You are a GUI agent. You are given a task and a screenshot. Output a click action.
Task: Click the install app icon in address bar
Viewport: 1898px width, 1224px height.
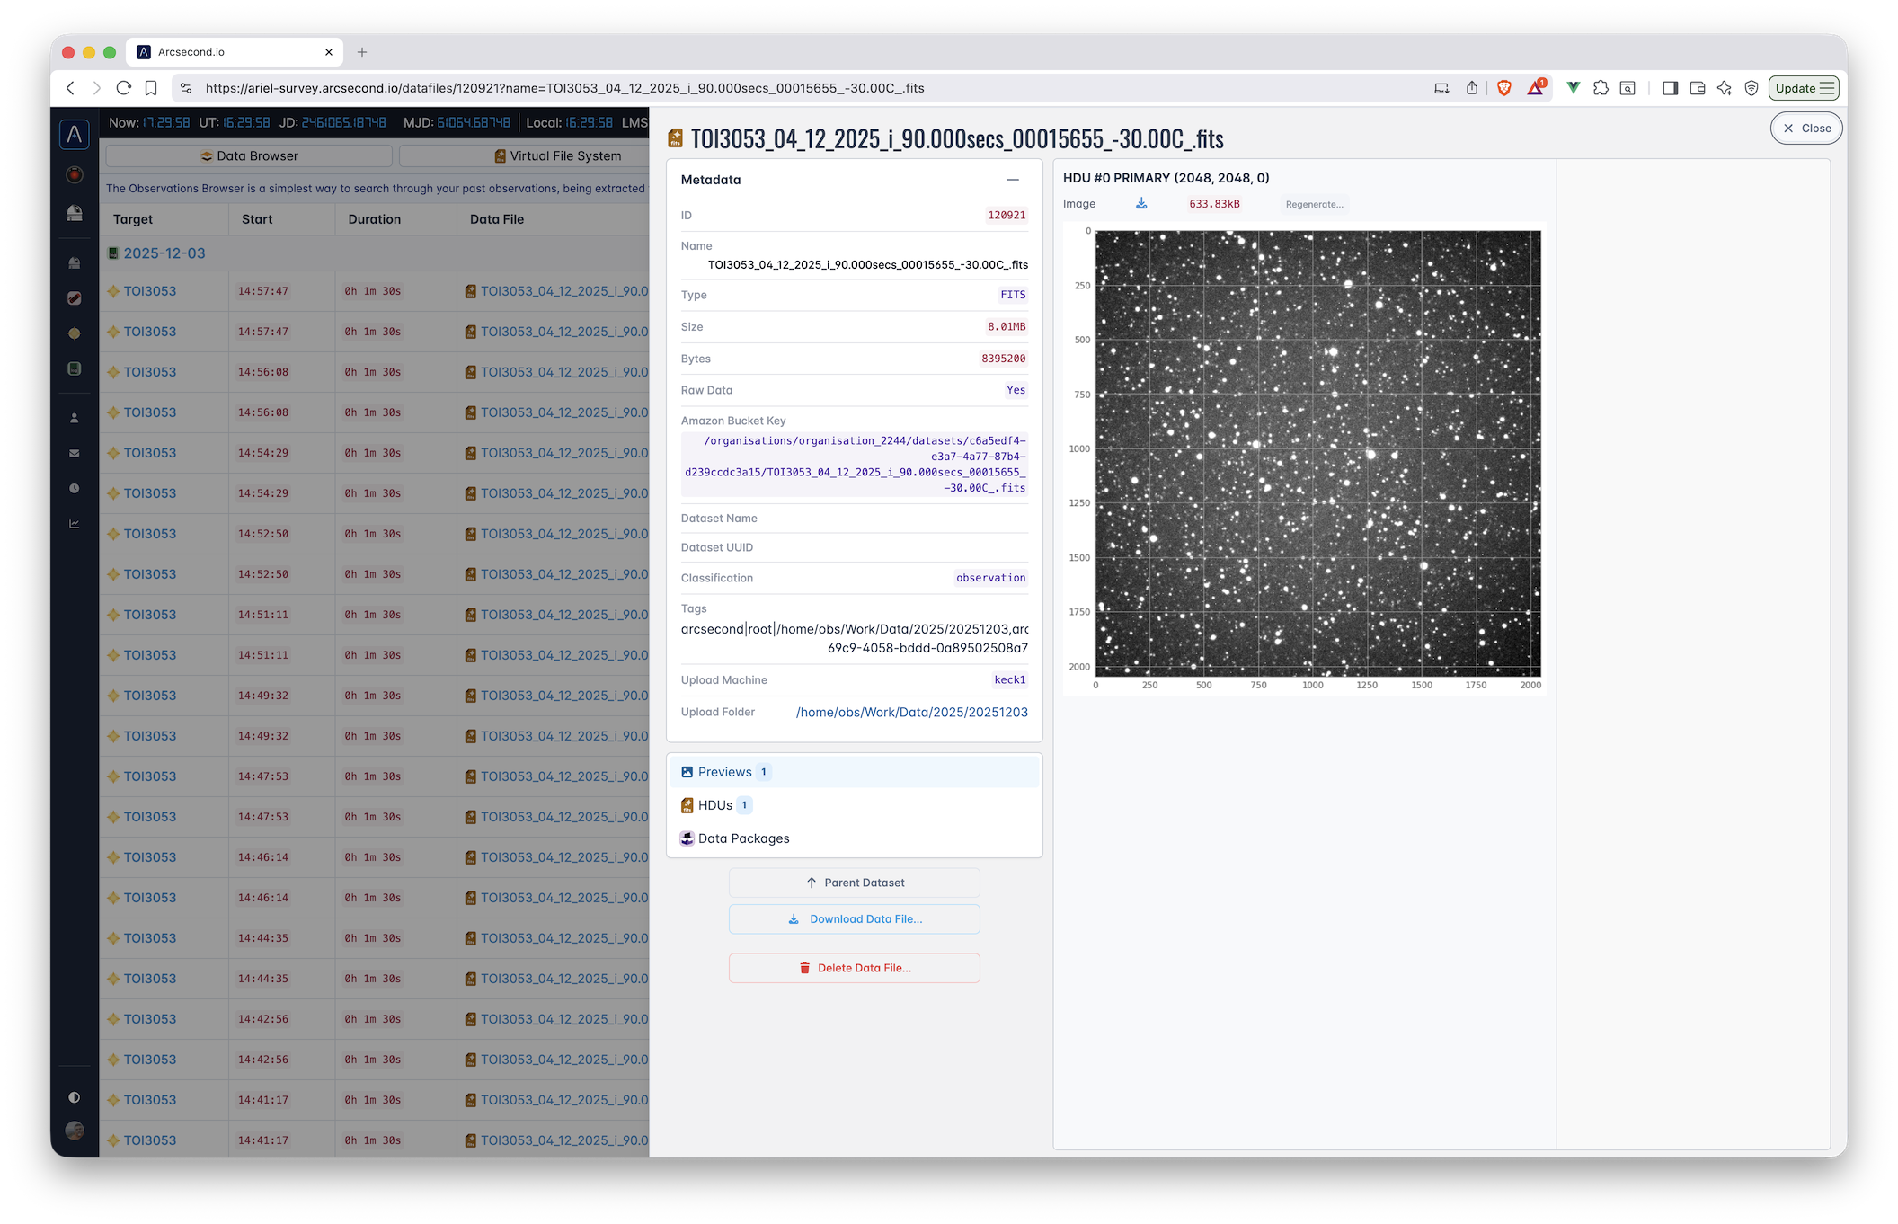pos(1441,88)
